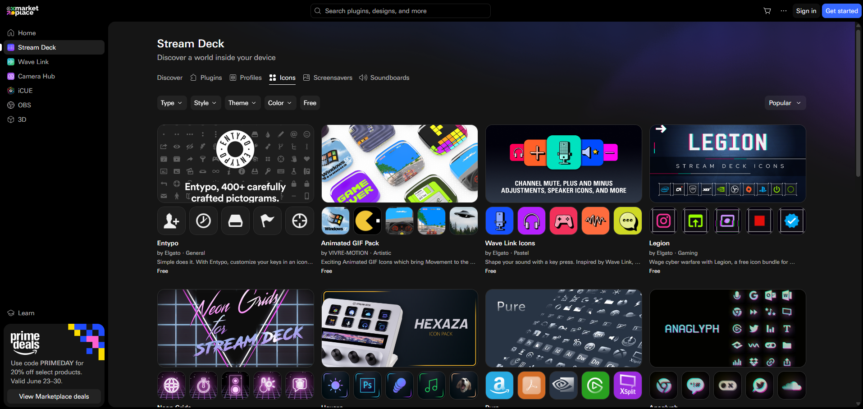Open the Legion pack title link

tap(659, 243)
